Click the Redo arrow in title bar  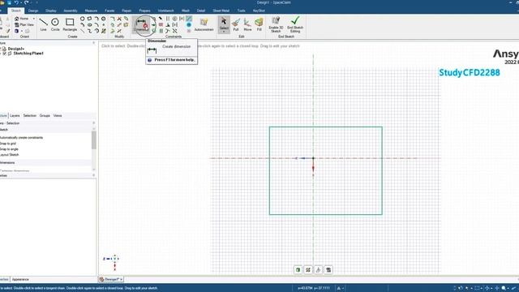(x=27, y=2)
